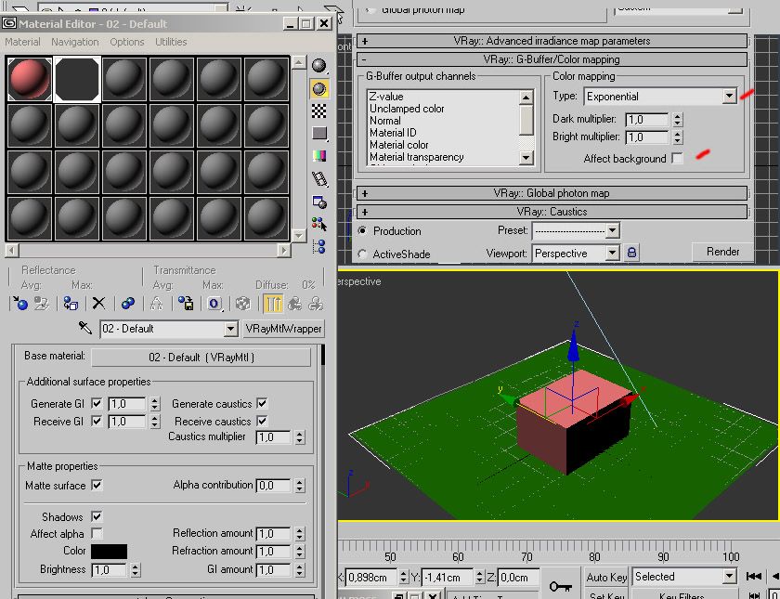Expand the VRay Caustics rollout
This screenshot has width=780, height=599.
552,212
